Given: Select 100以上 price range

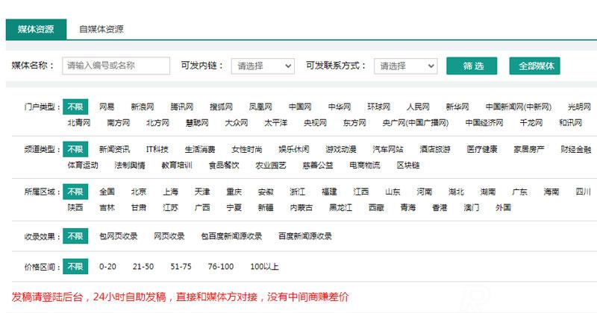Looking at the screenshot, I should 264,266.
